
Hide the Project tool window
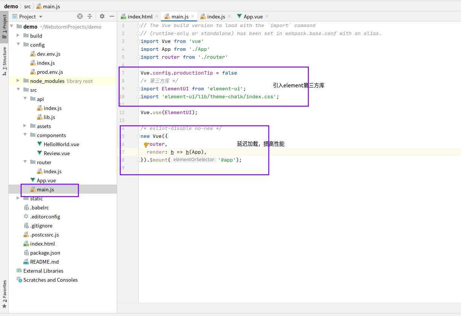click(x=112, y=16)
